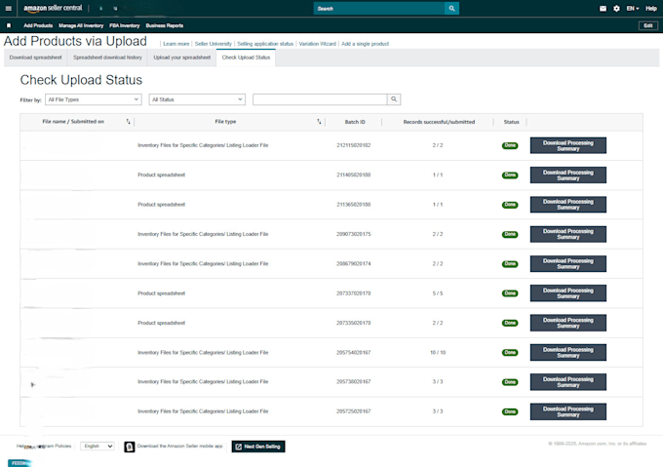Select Product spreadsheet for batch 207337020170
The width and height of the screenshot is (663, 467).
pos(162,293)
